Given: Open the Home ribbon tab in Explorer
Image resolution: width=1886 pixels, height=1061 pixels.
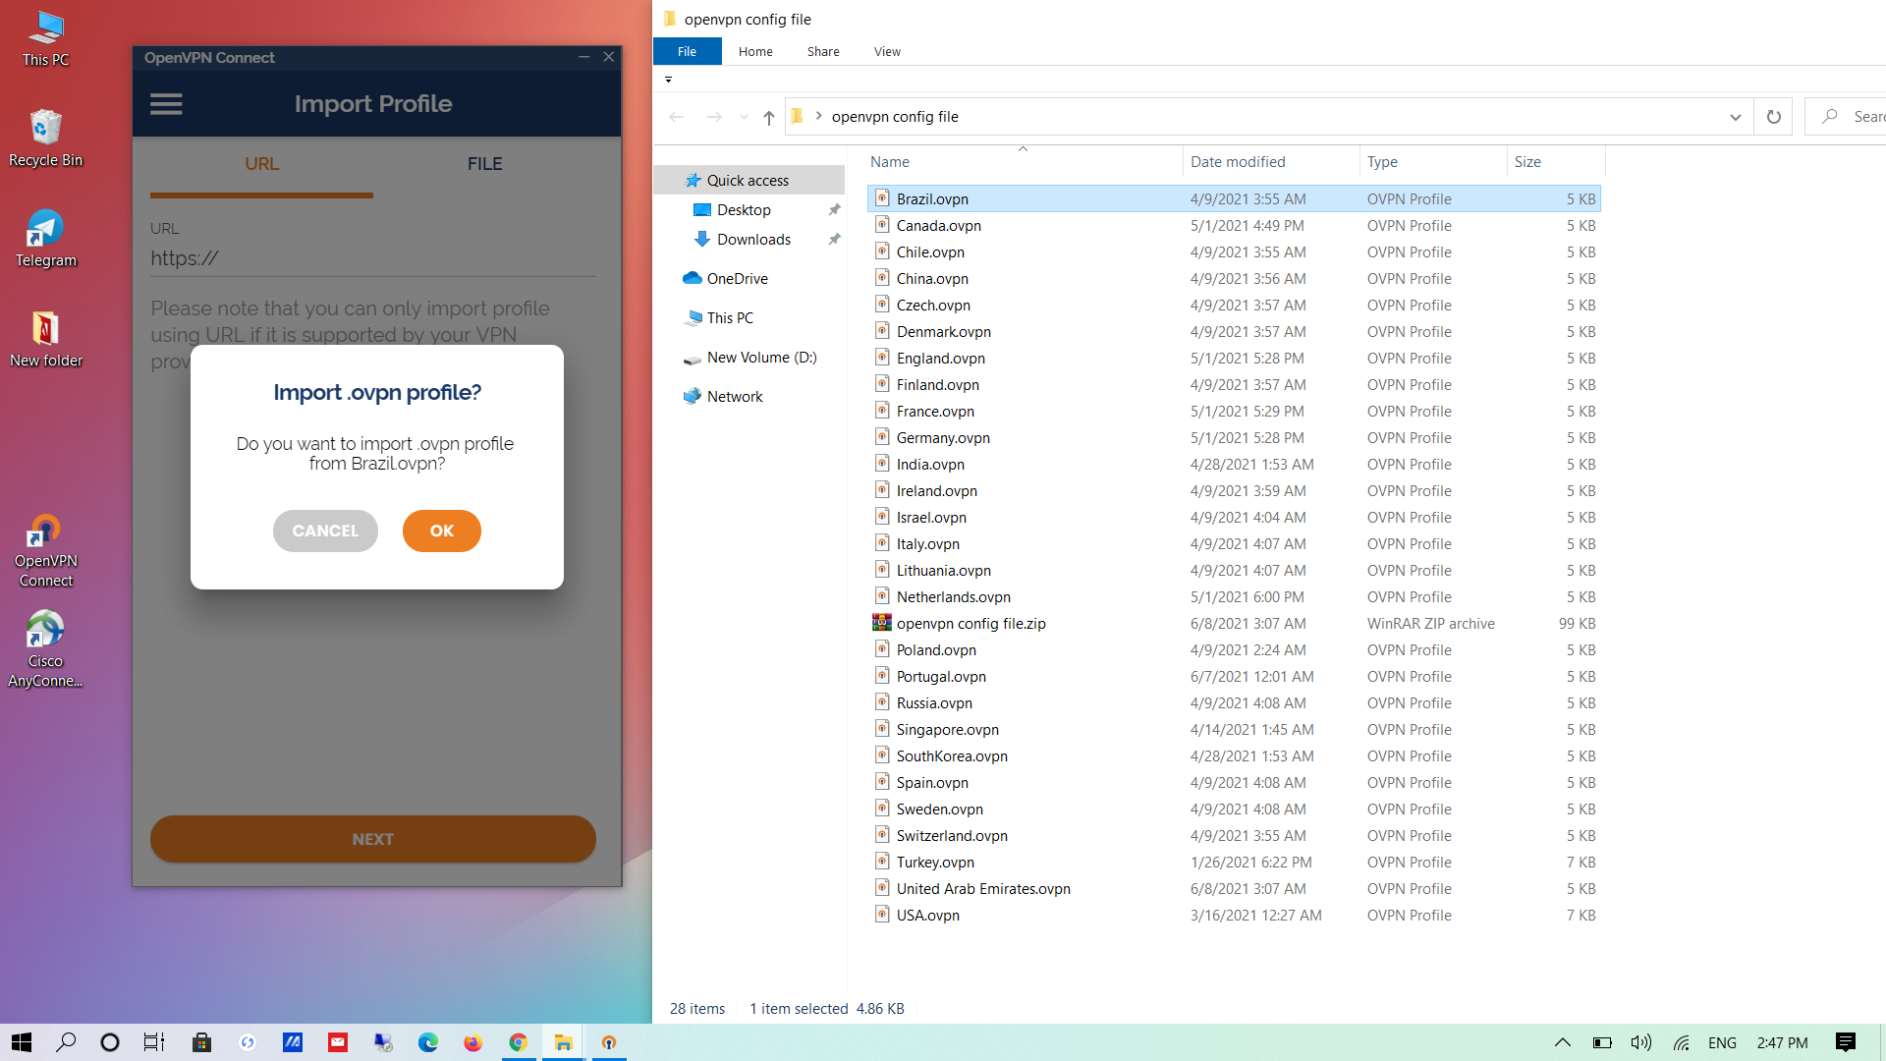Looking at the screenshot, I should click(x=755, y=51).
